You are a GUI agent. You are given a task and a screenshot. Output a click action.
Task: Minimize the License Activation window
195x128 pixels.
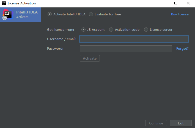(163, 3)
